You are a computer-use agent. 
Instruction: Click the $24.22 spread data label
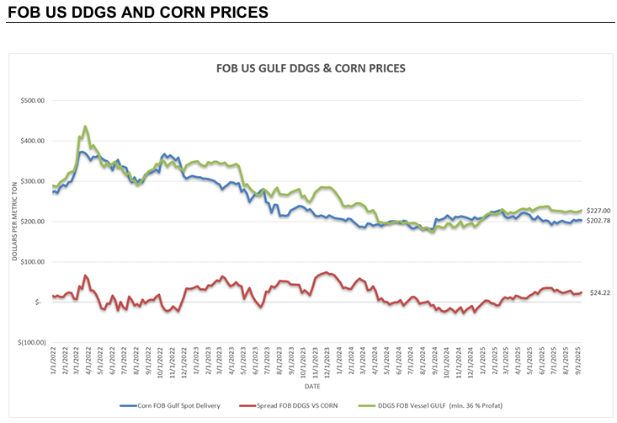(600, 292)
